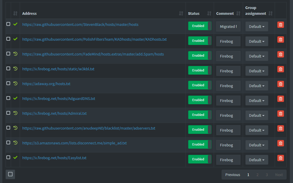Check the box for StevenBlack hosts row
This screenshot has height=183, width=293.
pos(8,24)
